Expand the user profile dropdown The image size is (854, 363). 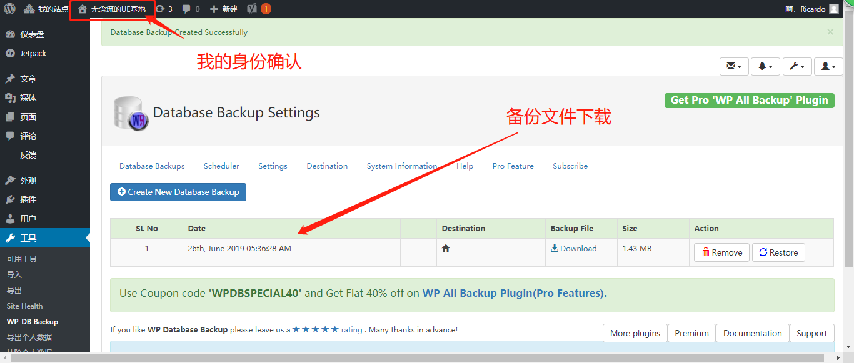828,66
